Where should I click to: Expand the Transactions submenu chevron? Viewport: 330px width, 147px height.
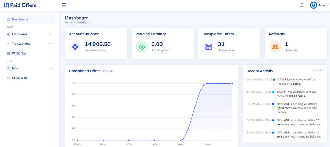[x=51, y=44]
